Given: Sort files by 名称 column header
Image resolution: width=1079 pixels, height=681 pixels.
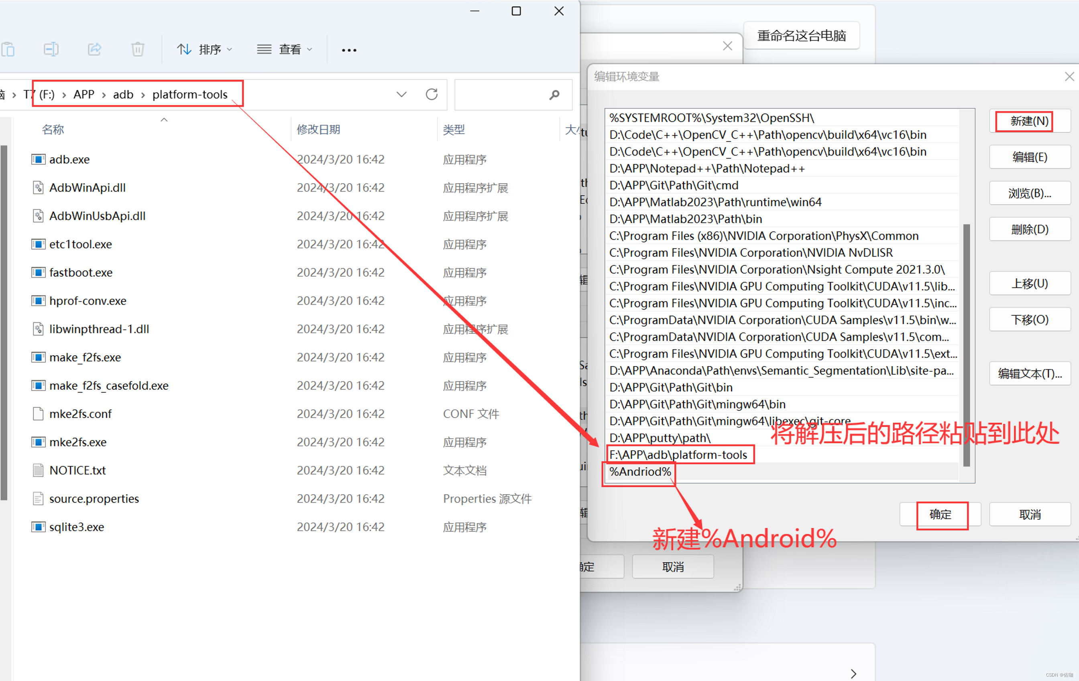Looking at the screenshot, I should [53, 130].
